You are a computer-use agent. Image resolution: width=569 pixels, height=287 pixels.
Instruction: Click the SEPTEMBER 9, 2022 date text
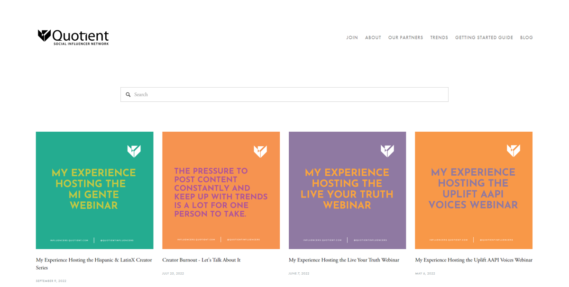click(x=51, y=281)
